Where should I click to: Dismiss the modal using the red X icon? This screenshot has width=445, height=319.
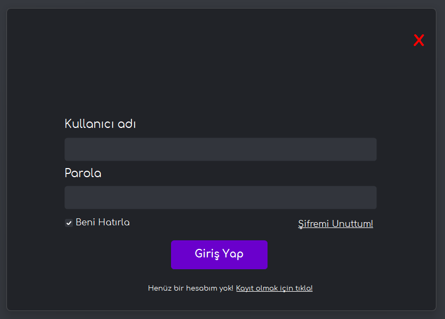point(419,40)
